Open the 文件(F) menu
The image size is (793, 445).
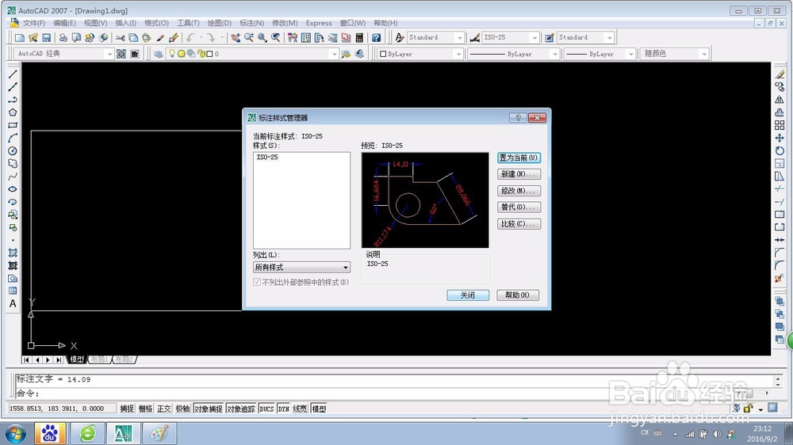pyautogui.click(x=34, y=23)
